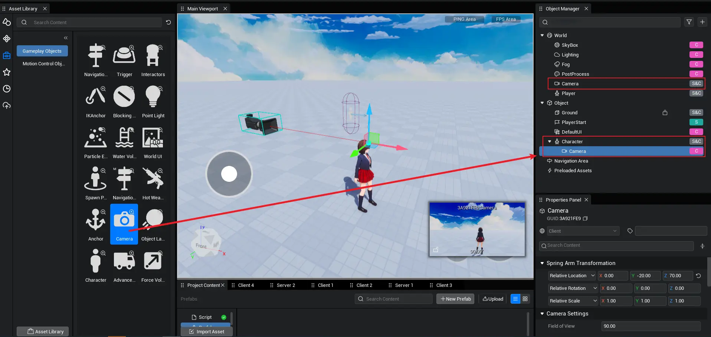This screenshot has height=337, width=711.
Task: Select the Anchor object
Action: point(96,225)
